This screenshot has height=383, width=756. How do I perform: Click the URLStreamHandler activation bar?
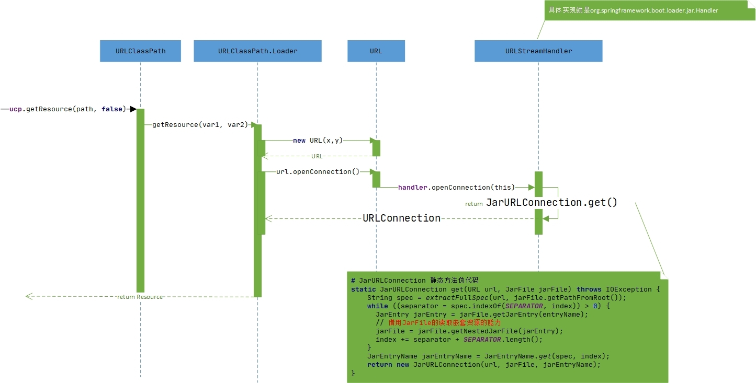(x=538, y=203)
